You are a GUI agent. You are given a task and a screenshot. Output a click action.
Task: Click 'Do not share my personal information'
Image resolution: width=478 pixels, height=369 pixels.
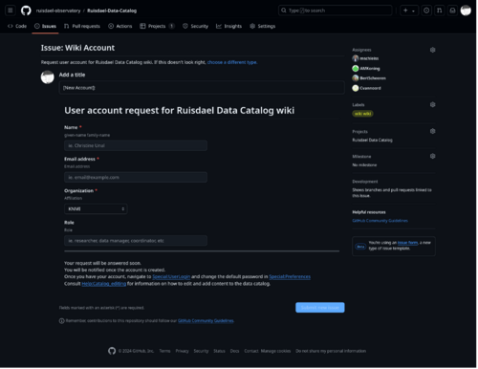(x=331, y=351)
